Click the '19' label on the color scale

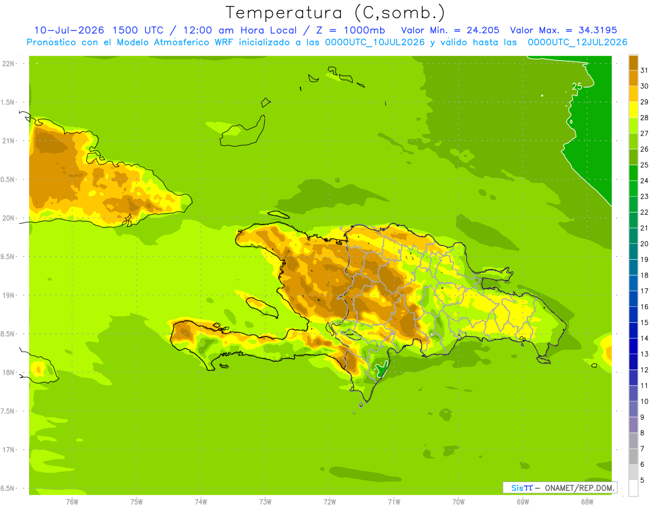tap(645, 260)
